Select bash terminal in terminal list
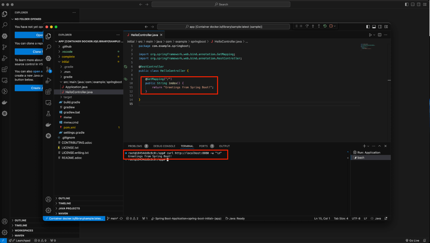The image size is (430, 243). (371, 158)
